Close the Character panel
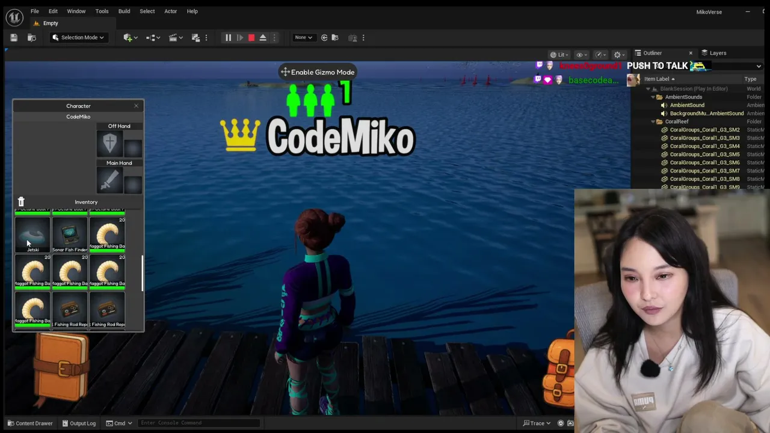770x433 pixels. pos(136,106)
